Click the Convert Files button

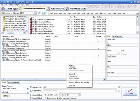130,92
